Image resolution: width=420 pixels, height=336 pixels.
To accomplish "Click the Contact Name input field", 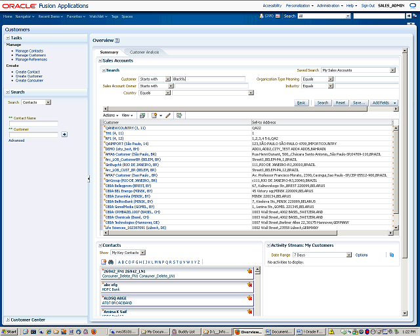I will 33,123.
